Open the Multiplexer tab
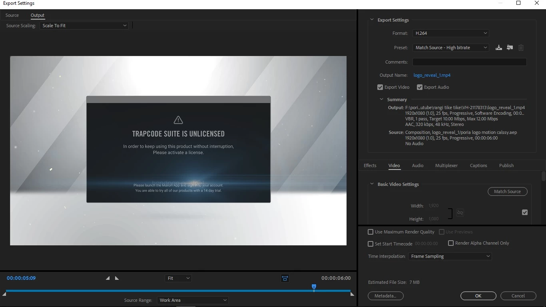546x307 pixels. click(446, 165)
